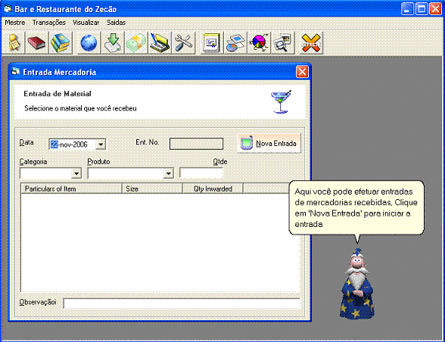Open the Visualizar menu

pyautogui.click(x=86, y=23)
